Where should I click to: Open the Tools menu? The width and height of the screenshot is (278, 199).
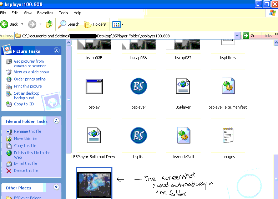pos(64,13)
